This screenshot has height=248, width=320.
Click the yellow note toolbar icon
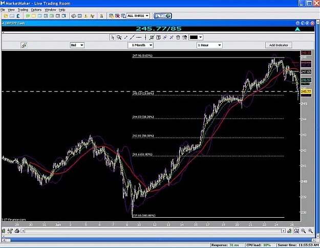pyautogui.click(x=34, y=16)
